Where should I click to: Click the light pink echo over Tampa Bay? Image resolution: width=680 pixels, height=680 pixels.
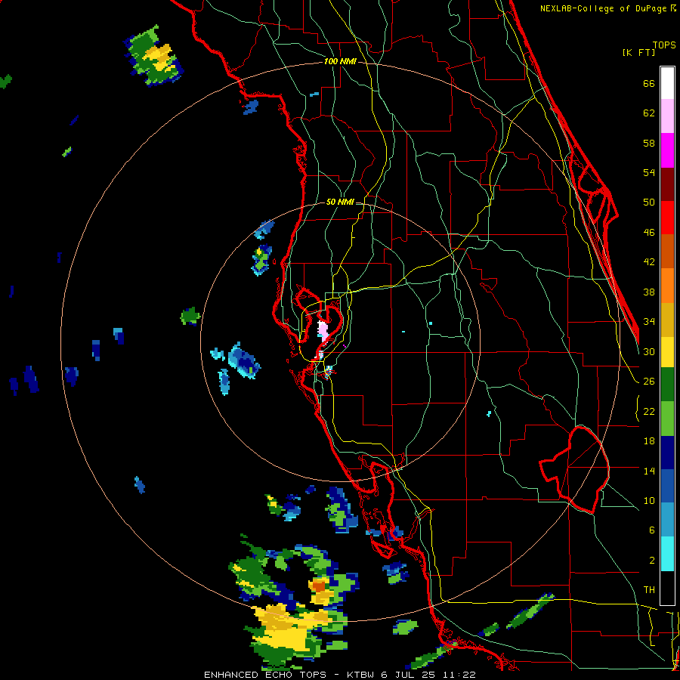[x=323, y=332]
